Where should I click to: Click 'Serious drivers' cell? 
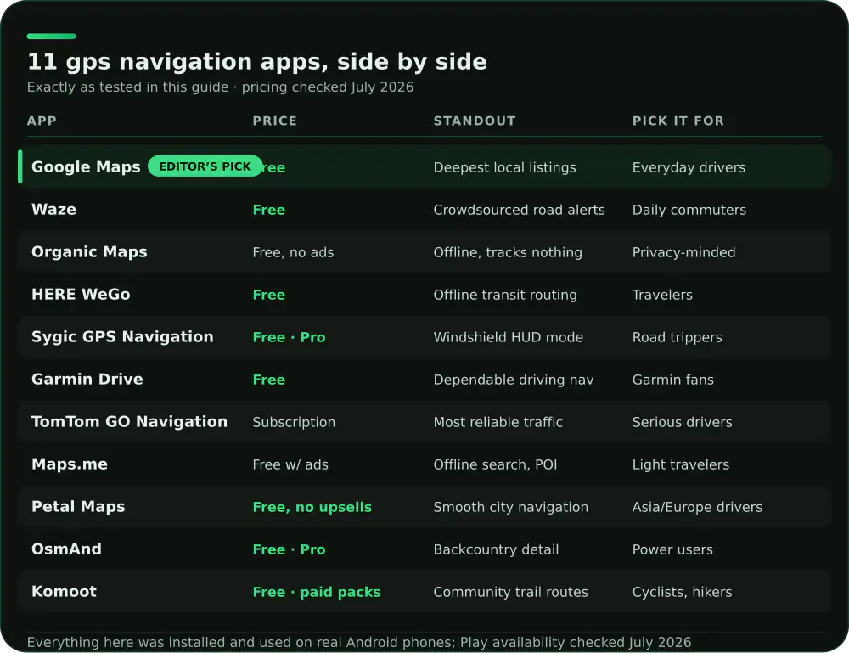pyautogui.click(x=683, y=422)
